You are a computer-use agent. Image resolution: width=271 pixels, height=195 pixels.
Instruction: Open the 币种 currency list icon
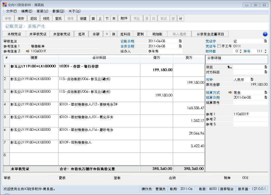pyautogui.click(x=252, y=79)
